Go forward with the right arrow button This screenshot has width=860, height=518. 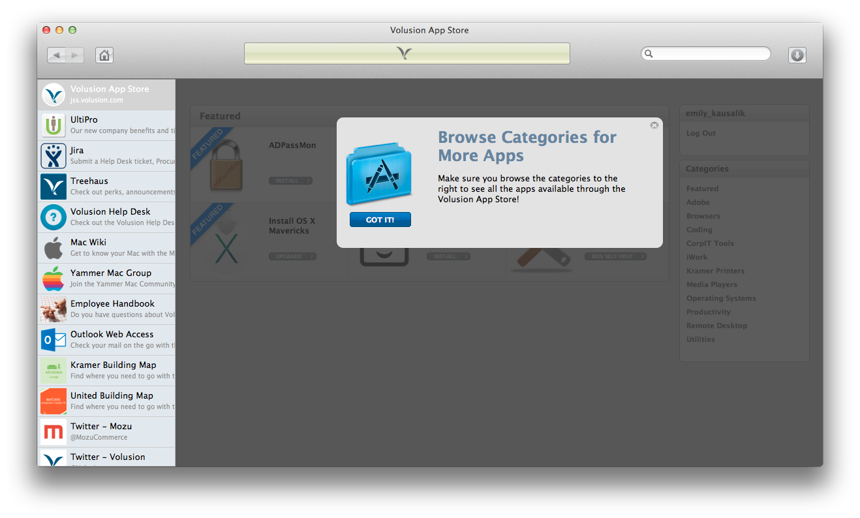coord(75,55)
